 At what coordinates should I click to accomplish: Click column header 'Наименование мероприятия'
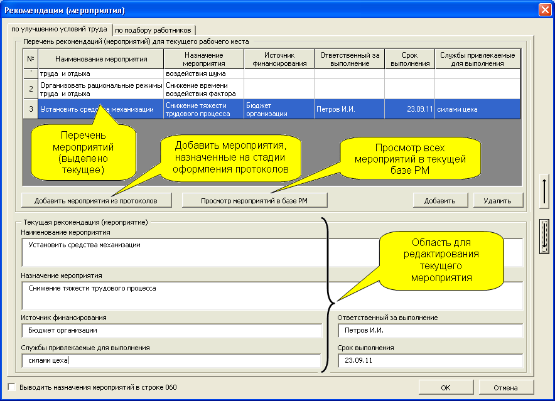pos(101,59)
